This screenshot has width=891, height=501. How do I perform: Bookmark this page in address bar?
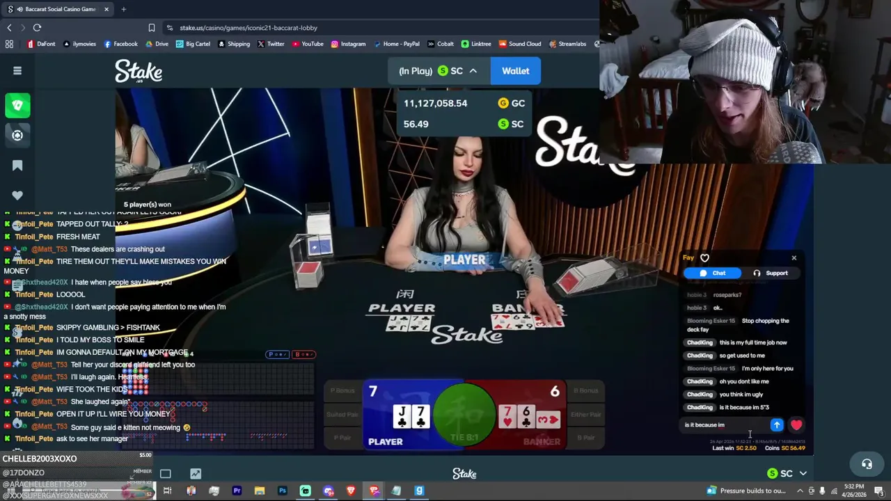151,28
